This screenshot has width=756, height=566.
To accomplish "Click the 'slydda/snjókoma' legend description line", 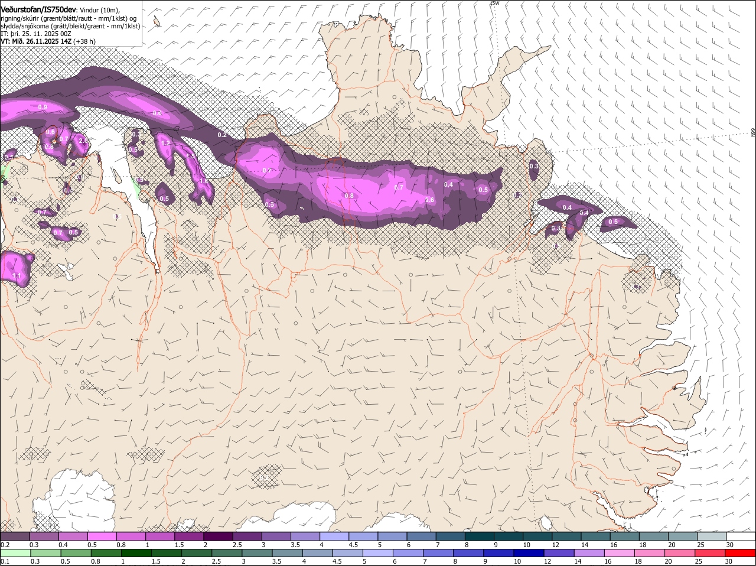I will point(70,26).
